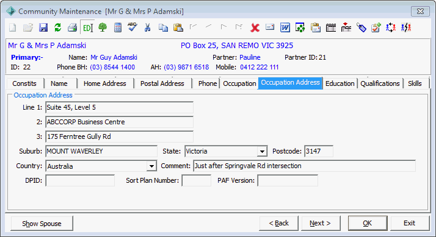Switch to the Name tab
The height and width of the screenshot is (237, 436).
[x=59, y=83]
